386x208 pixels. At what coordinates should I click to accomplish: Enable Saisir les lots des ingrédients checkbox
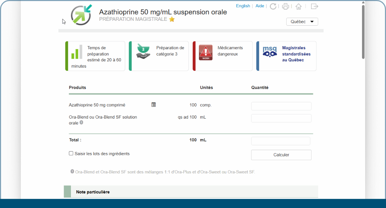tap(71, 153)
